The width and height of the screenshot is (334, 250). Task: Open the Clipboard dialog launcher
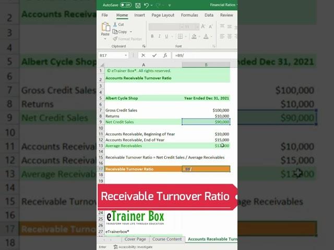[144, 46]
